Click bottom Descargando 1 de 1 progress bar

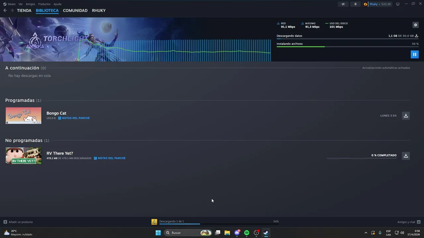point(219,224)
